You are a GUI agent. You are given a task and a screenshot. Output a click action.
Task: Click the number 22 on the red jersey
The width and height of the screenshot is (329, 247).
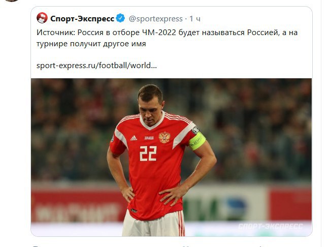coord(148,153)
